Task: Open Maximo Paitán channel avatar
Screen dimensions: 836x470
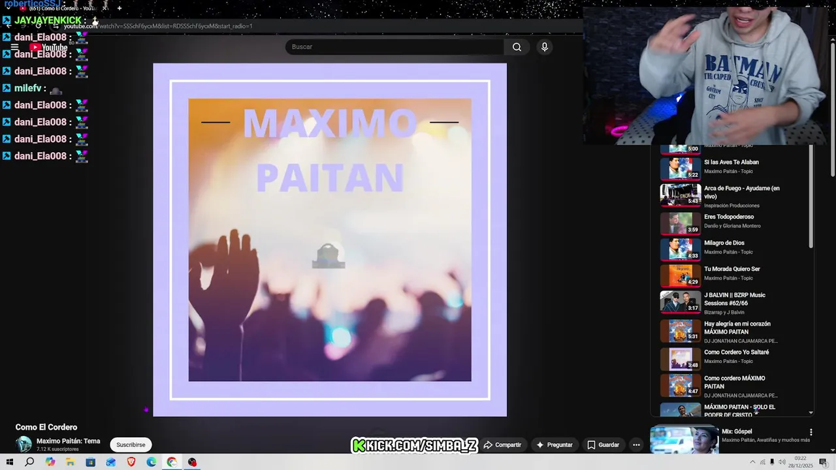Action: 24,445
